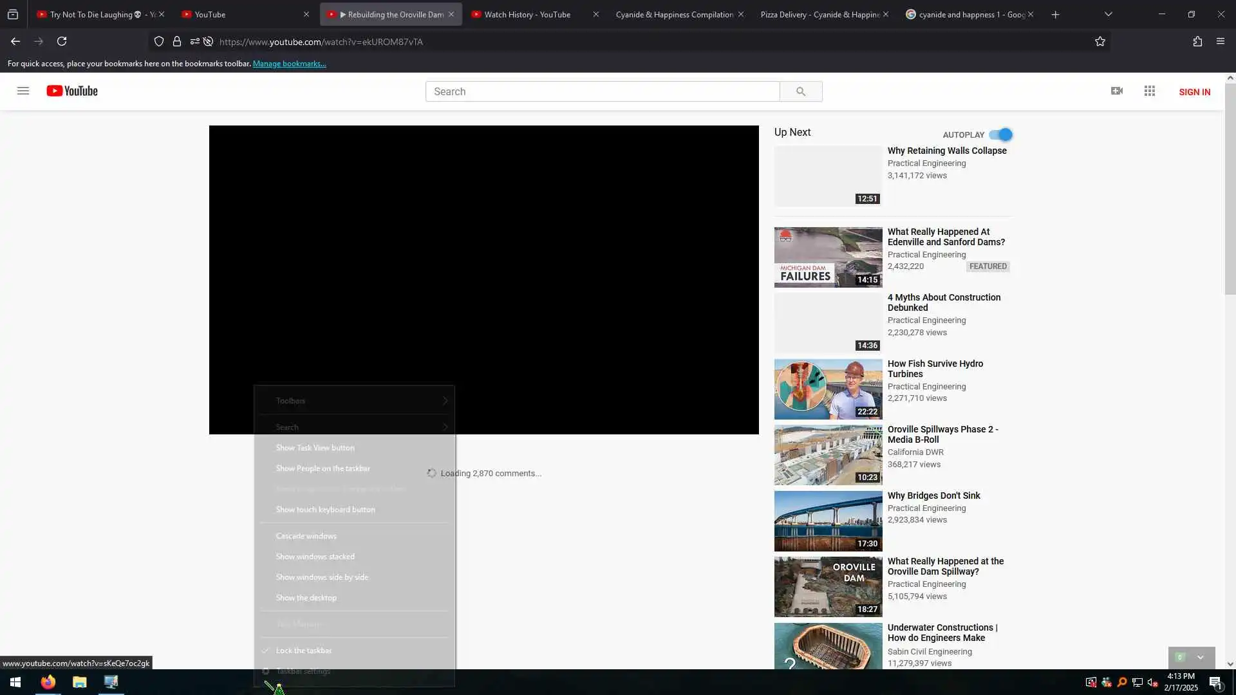This screenshot has height=695, width=1236.
Task: Reload the current page
Action: pos(62,41)
